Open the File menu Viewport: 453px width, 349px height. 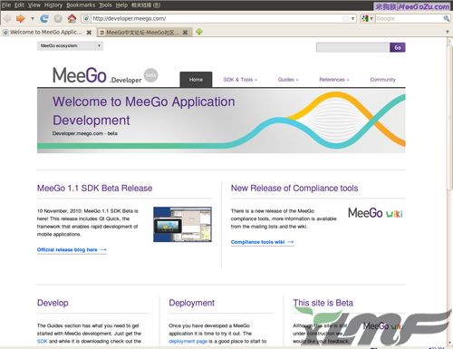6,5
